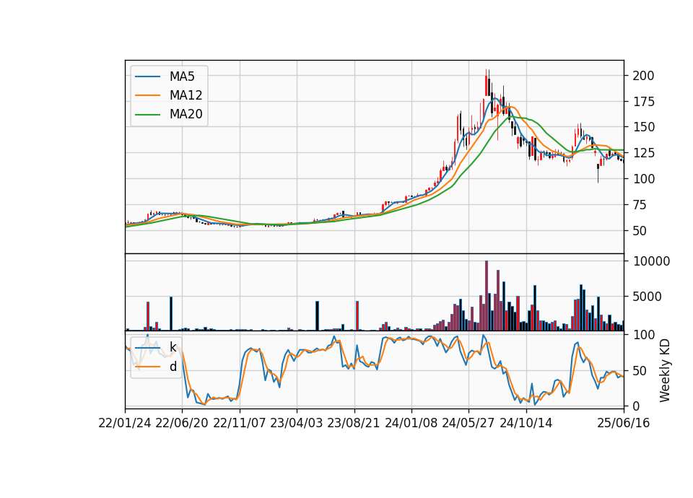Click the 175 price axis label
Viewport: 693px width, 498px height.
(x=643, y=102)
